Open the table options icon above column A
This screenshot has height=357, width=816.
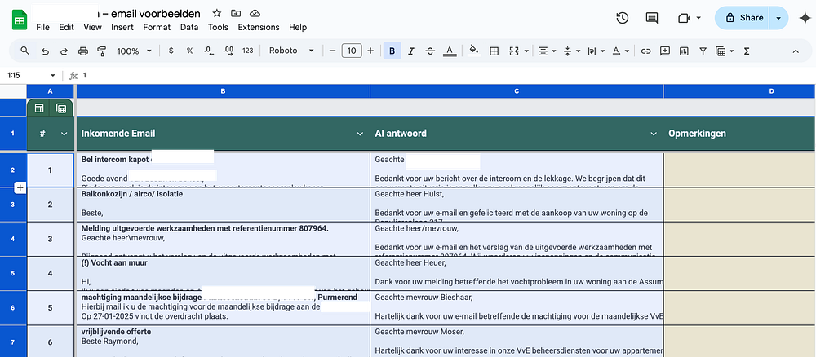coord(39,108)
